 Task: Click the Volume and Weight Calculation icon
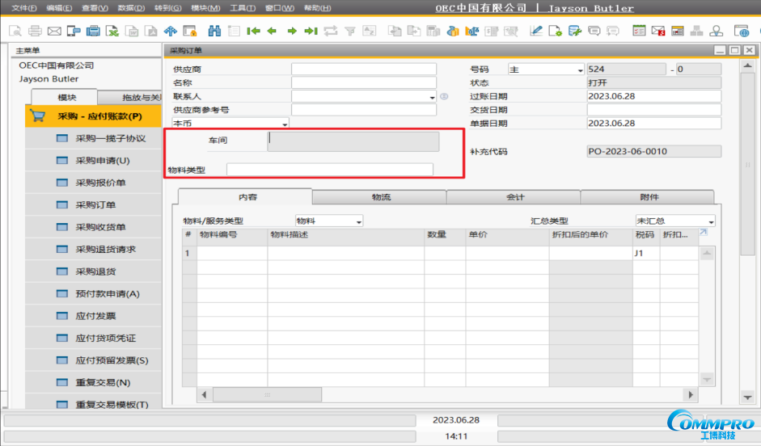point(472,31)
